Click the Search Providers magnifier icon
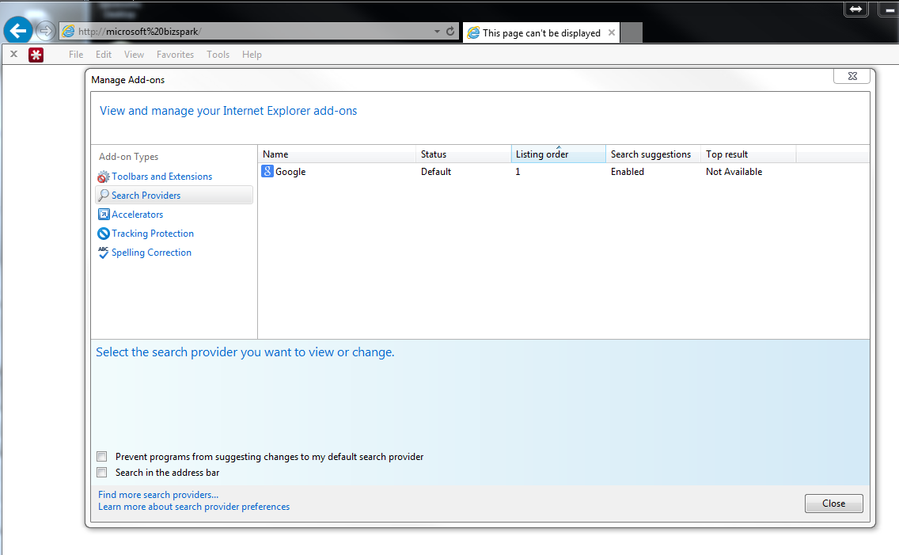 (x=103, y=196)
